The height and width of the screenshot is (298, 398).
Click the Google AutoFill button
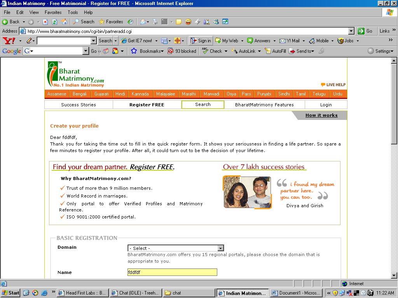click(276, 51)
